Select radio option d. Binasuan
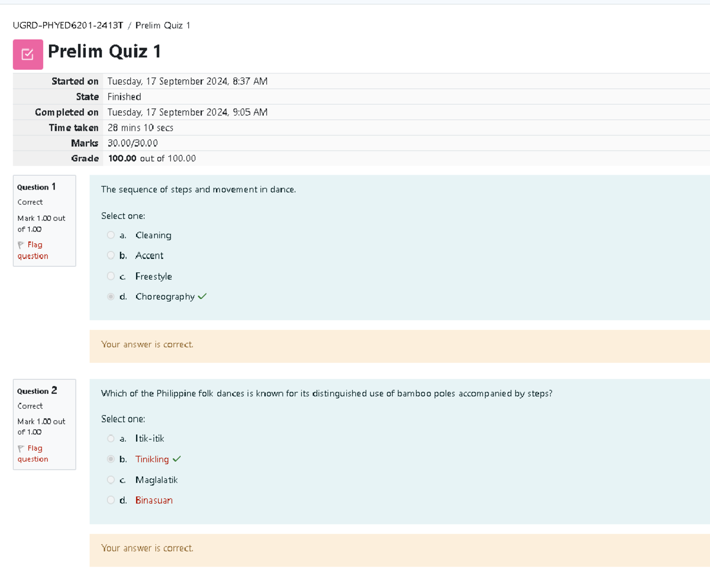 [111, 500]
